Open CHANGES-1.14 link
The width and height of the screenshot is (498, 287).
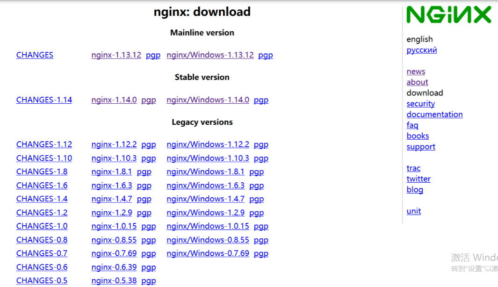pos(44,100)
